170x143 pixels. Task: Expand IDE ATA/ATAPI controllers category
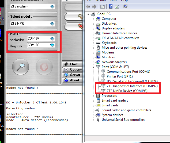point(93,38)
